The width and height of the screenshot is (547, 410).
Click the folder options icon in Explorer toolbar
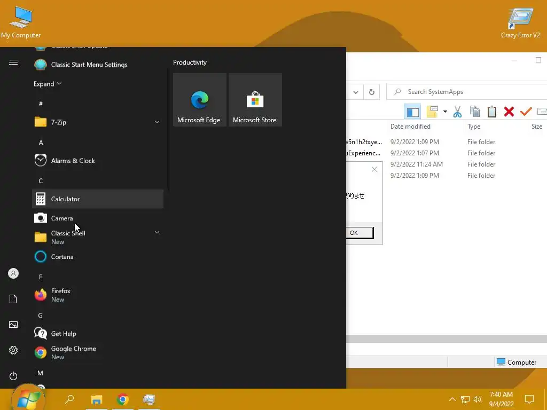click(432, 112)
